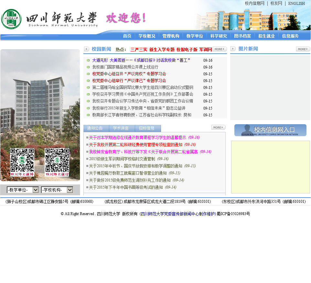311x283 pixels.
Task: Open notice 关于2015年下半年中国书画等级考试
Action: click(126, 187)
